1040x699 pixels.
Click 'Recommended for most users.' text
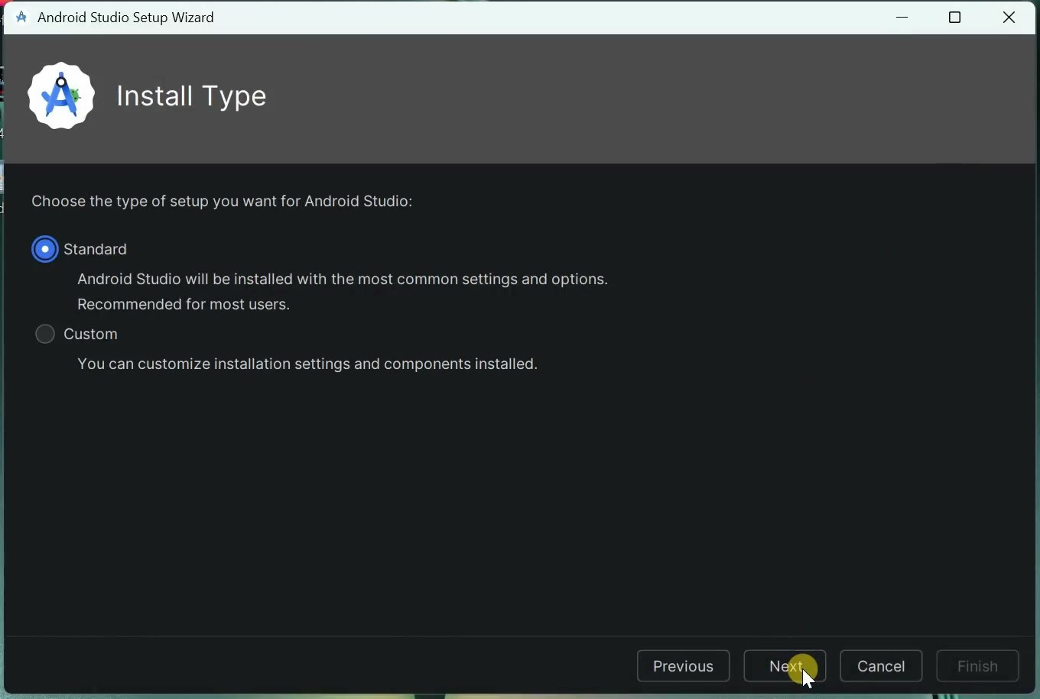pyautogui.click(x=184, y=306)
